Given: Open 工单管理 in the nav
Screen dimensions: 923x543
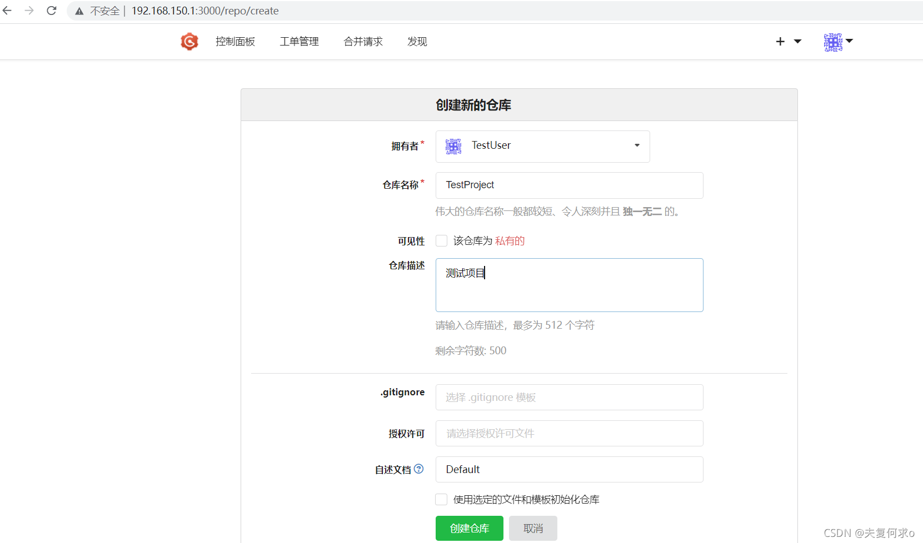Looking at the screenshot, I should click(299, 42).
